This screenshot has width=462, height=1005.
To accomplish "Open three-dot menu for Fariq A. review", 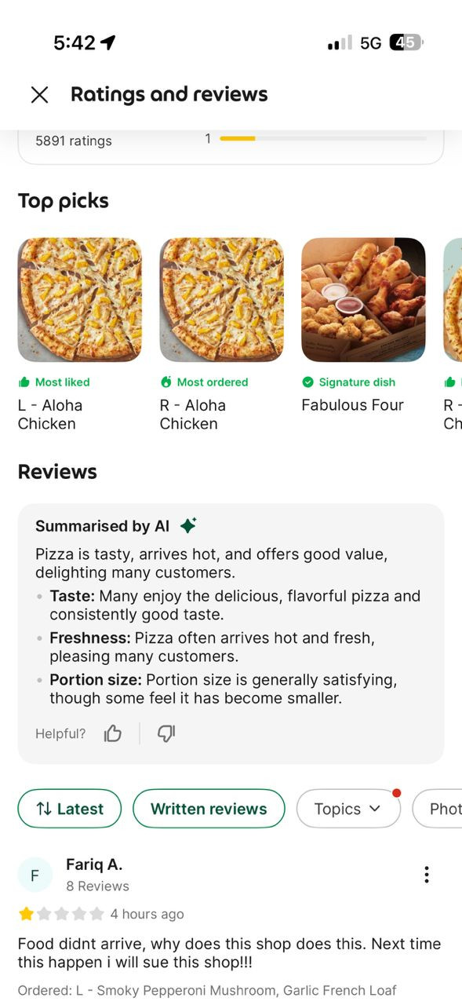I will tap(426, 875).
